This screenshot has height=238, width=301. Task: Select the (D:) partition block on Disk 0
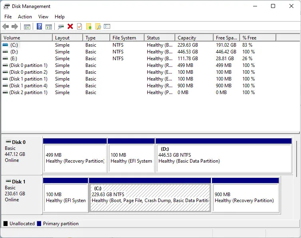224,158
